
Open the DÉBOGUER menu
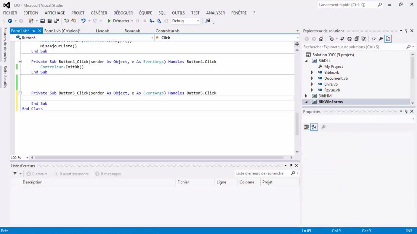click(x=123, y=13)
